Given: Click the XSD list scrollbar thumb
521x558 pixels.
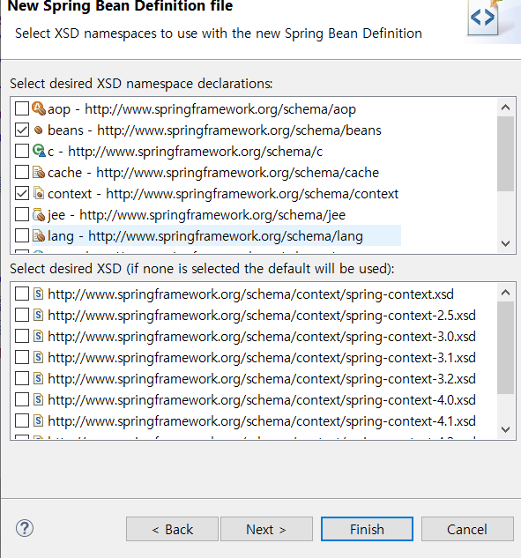Looking at the screenshot, I should click(505, 347).
